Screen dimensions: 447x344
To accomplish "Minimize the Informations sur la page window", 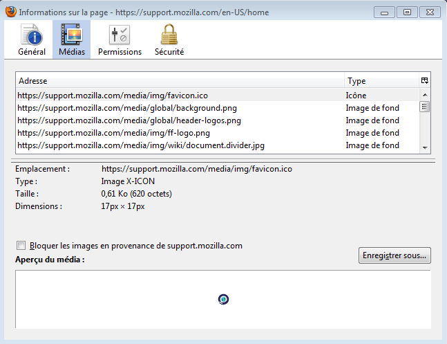I will coord(384,12).
